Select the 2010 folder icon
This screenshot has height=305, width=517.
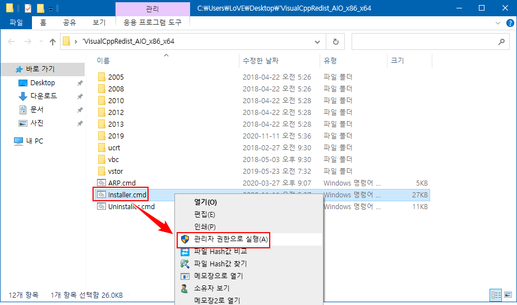(101, 100)
